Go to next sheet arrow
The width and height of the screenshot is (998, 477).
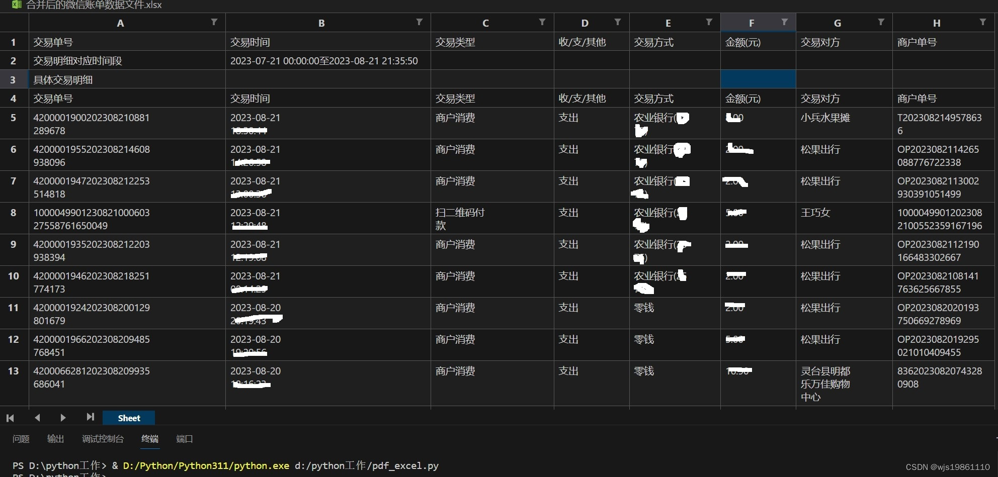click(63, 418)
